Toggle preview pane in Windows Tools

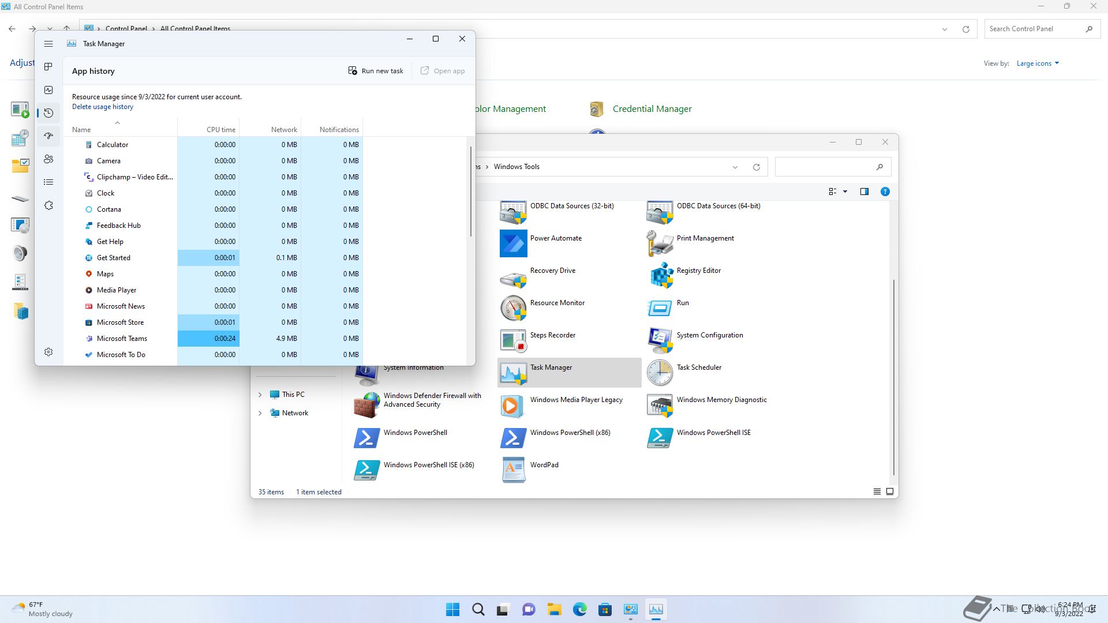864,192
